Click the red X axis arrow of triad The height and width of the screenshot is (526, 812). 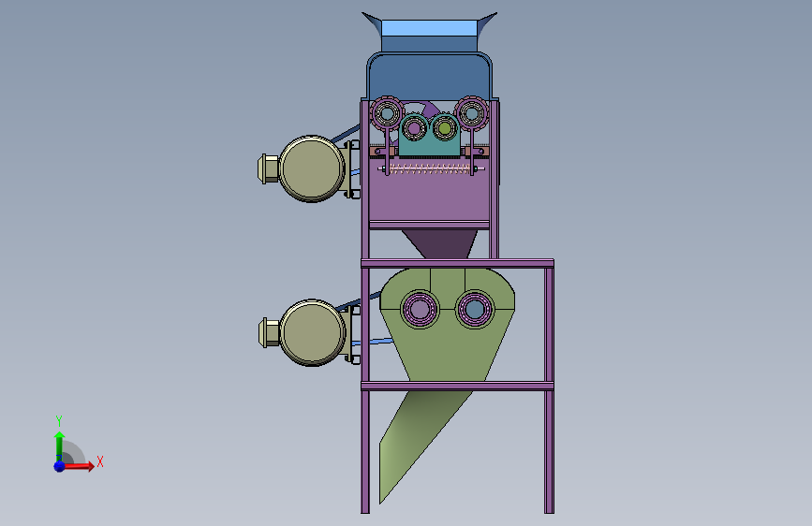tap(79, 466)
